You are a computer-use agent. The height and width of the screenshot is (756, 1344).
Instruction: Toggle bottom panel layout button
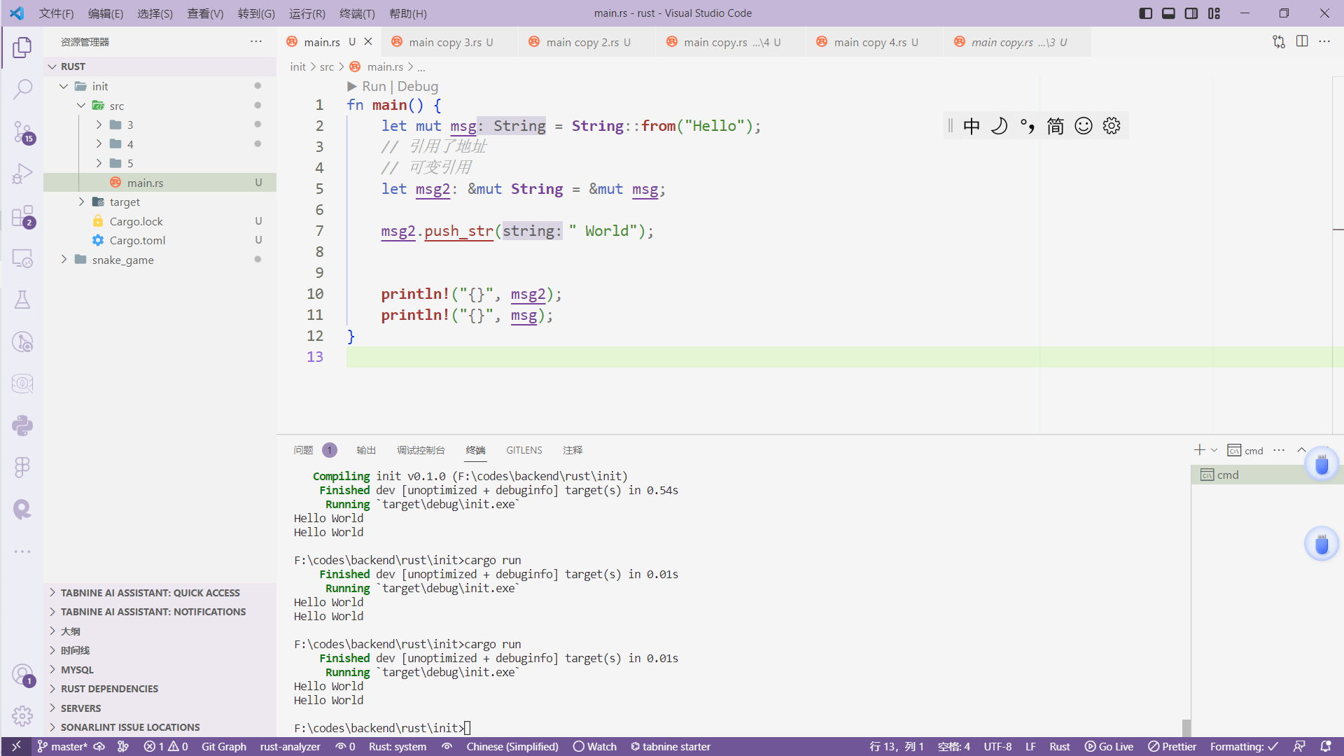[x=1168, y=13]
